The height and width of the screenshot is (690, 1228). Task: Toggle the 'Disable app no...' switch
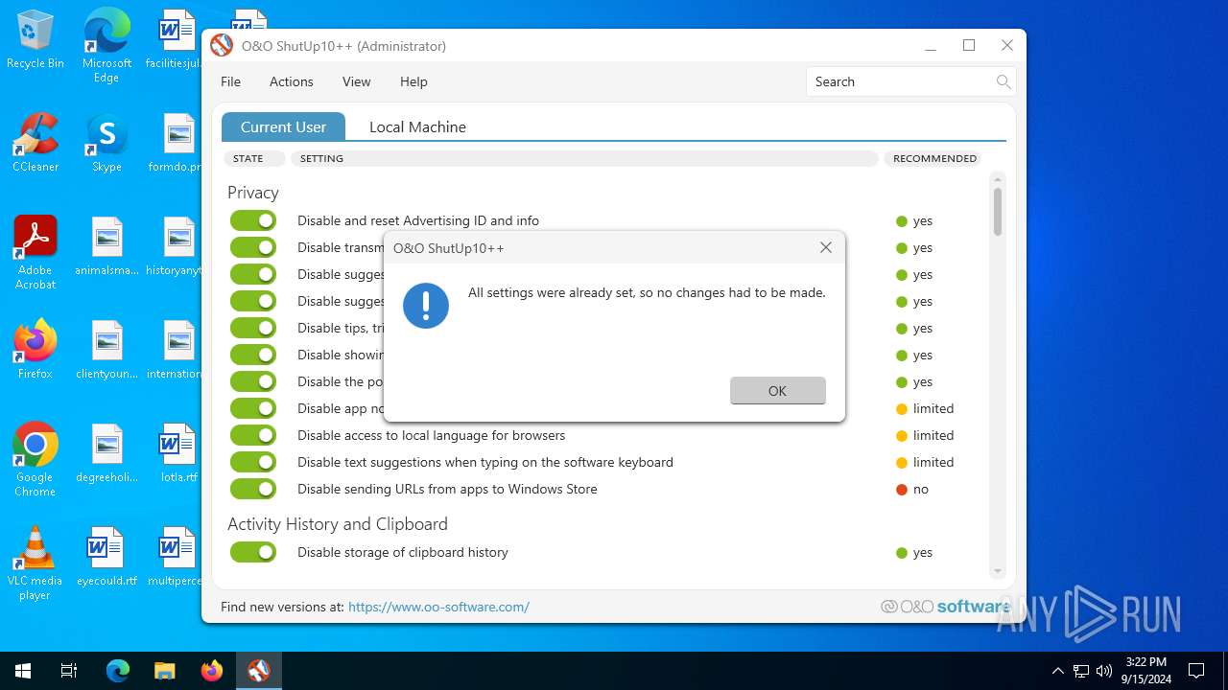tap(253, 408)
